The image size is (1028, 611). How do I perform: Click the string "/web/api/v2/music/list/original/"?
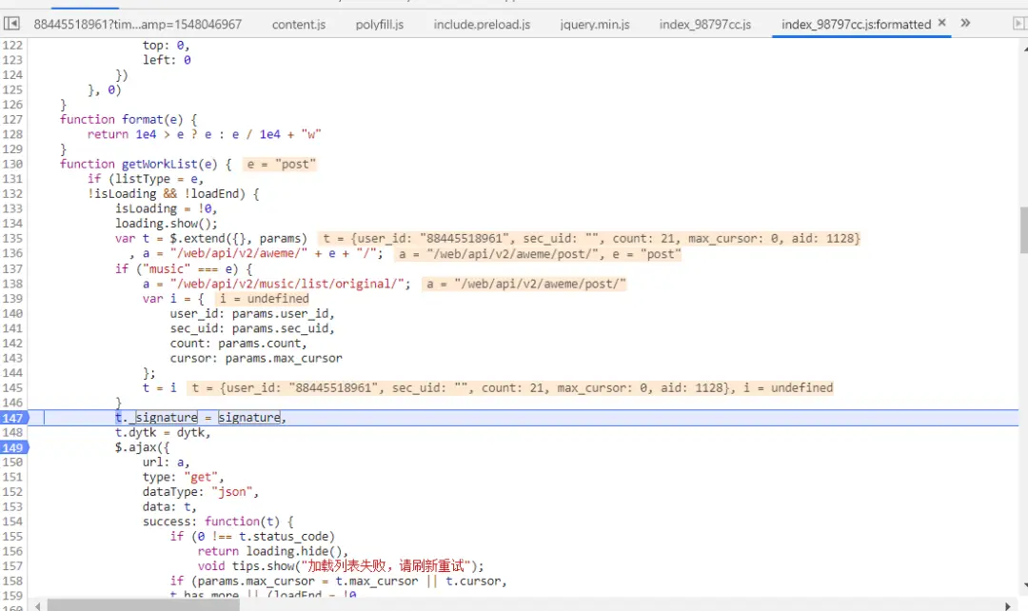pyautogui.click(x=287, y=284)
